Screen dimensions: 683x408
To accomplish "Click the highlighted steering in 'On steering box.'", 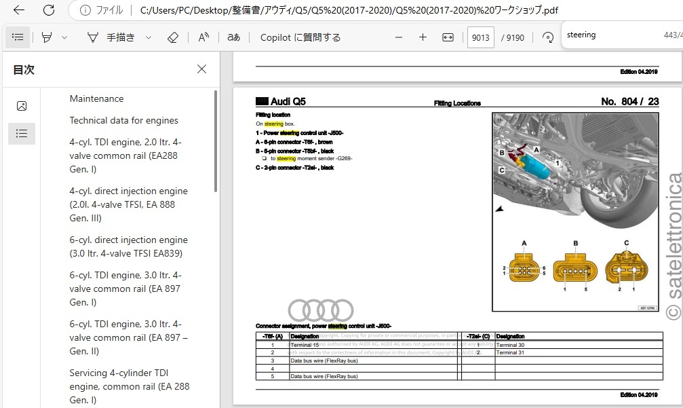I will click(273, 124).
